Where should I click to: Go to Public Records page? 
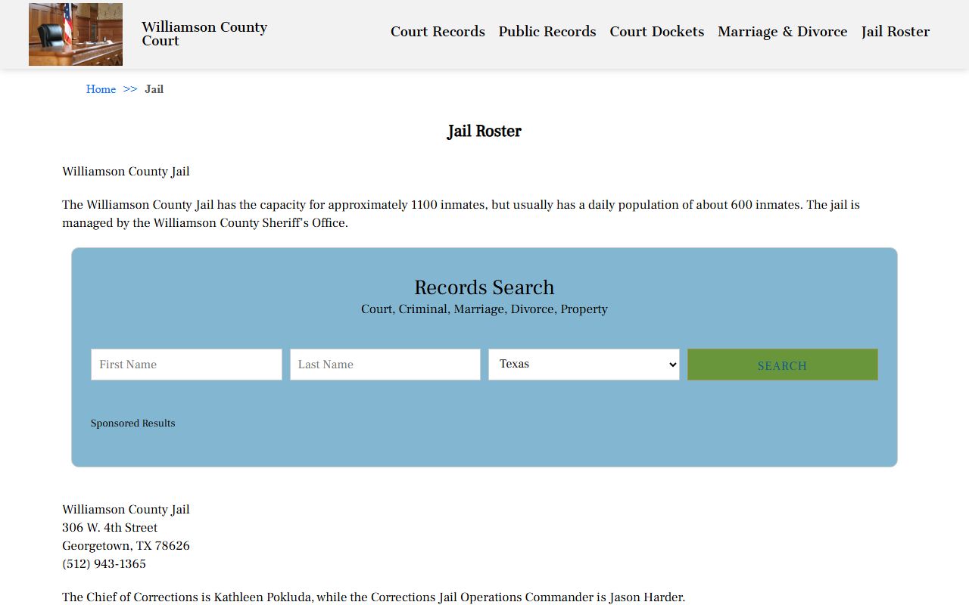coord(547,32)
